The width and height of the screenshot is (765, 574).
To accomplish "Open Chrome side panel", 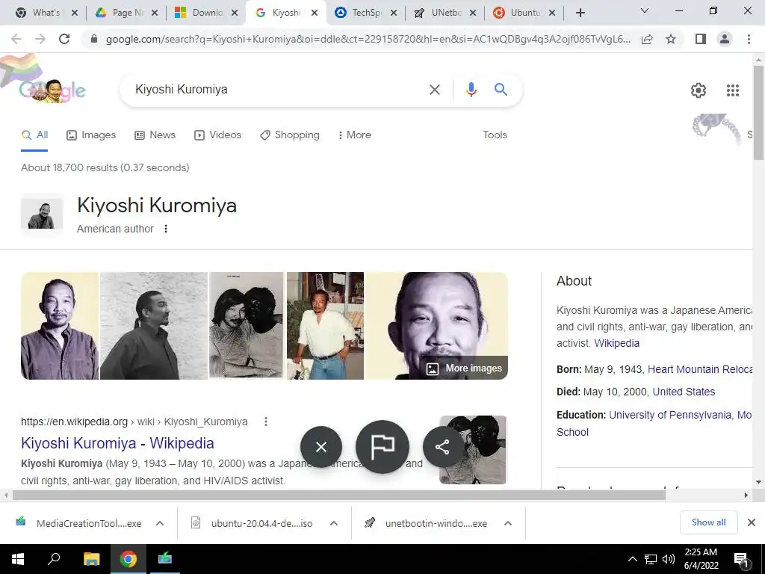I will point(701,39).
